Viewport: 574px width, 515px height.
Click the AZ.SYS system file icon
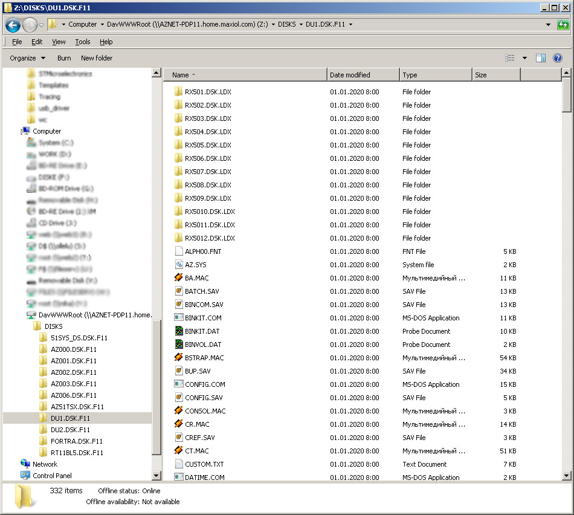tap(179, 265)
